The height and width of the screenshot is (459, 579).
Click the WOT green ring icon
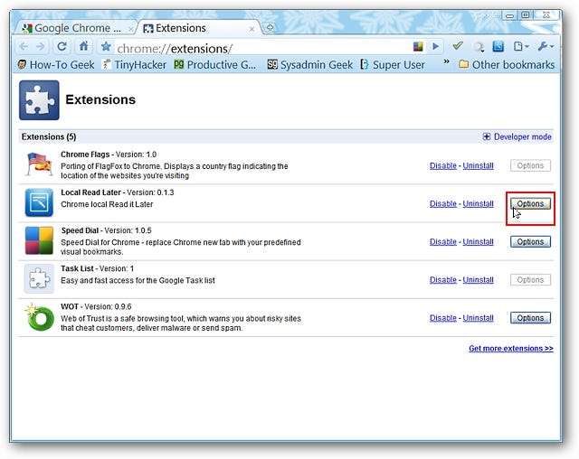pyautogui.click(x=39, y=317)
